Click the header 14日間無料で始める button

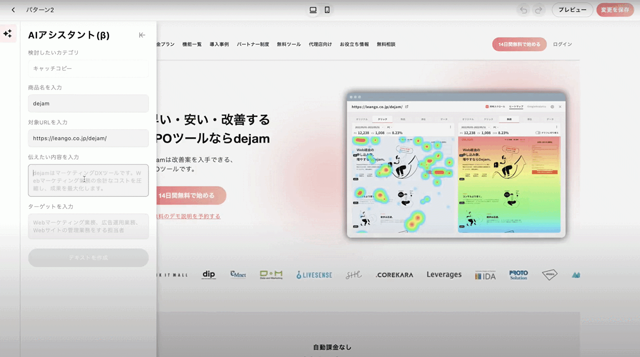coord(519,45)
